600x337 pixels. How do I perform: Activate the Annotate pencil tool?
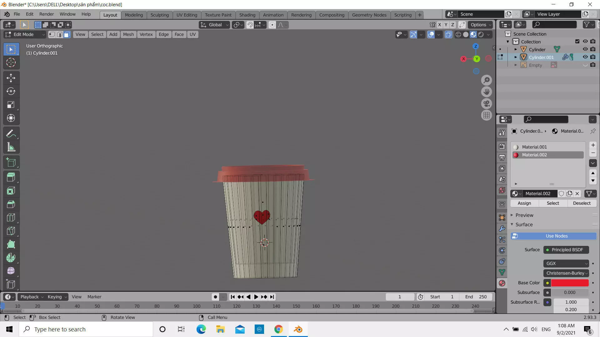(x=11, y=134)
